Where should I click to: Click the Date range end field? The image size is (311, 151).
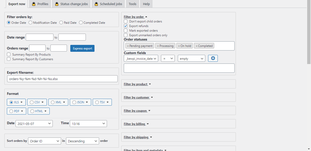click(72, 37)
